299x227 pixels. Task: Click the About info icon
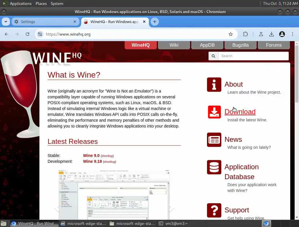(214, 85)
